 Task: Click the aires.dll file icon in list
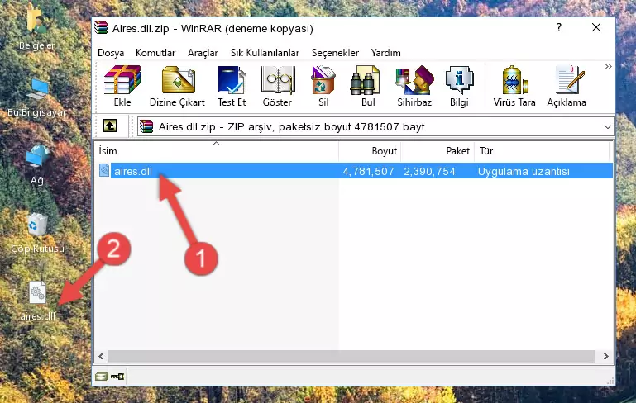click(x=104, y=170)
